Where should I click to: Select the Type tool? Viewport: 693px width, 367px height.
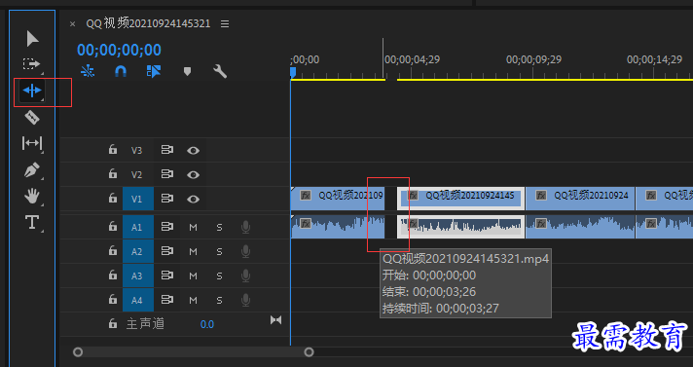[x=32, y=222]
